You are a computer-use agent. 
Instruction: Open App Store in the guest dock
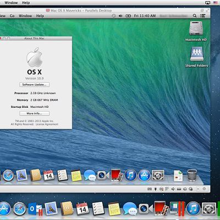point(144,175)
